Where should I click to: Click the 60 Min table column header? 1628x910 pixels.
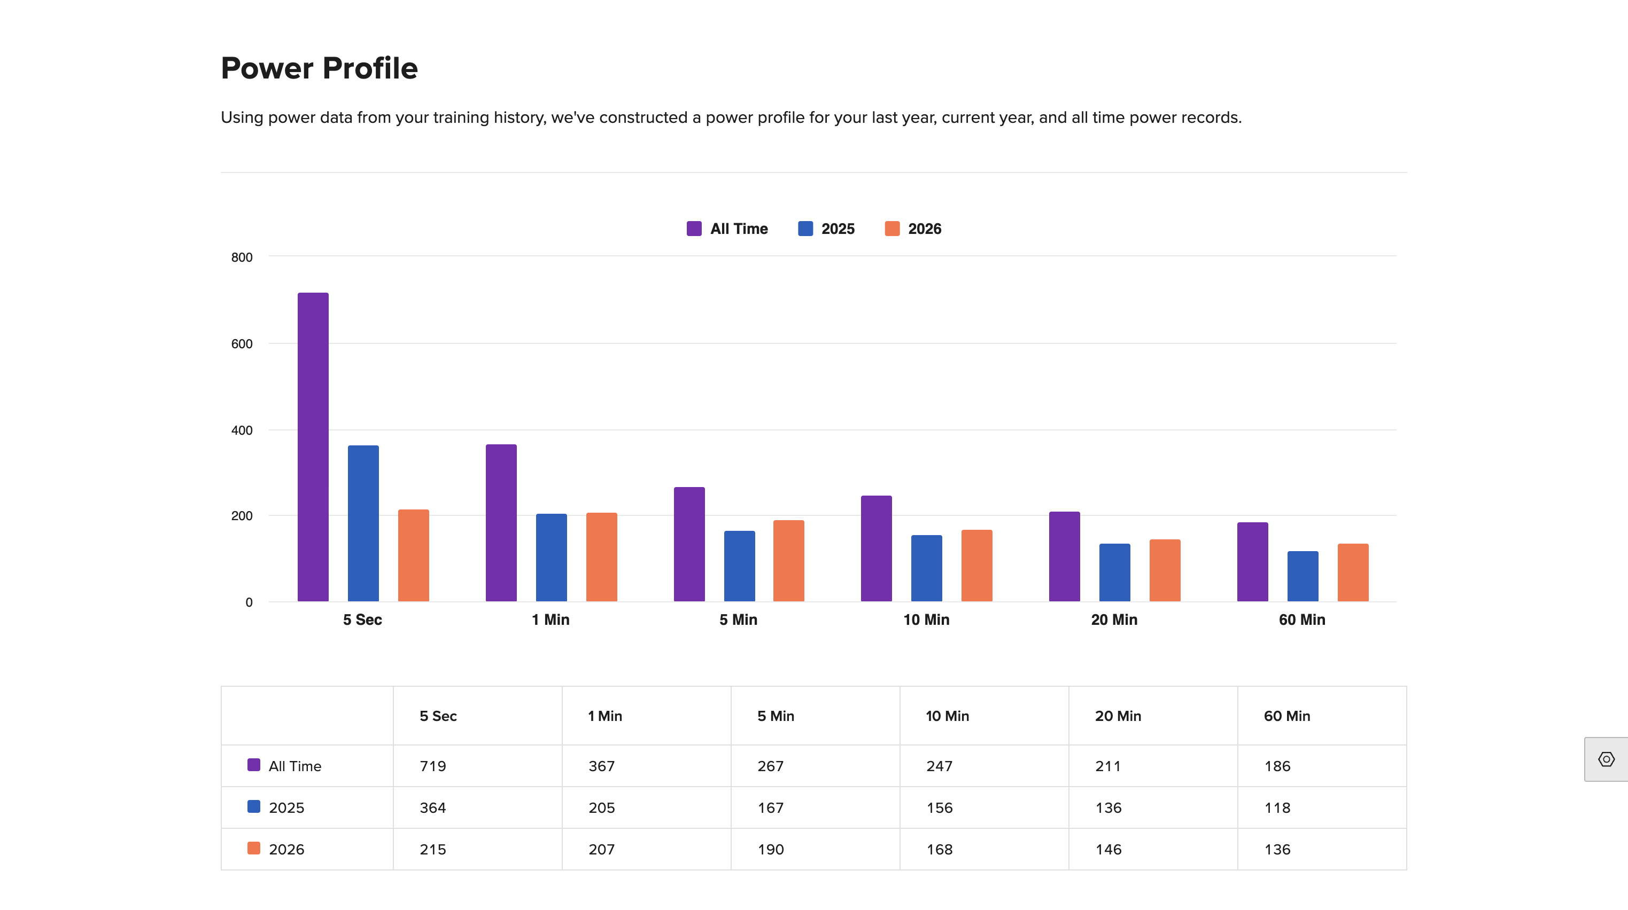click(x=1286, y=716)
